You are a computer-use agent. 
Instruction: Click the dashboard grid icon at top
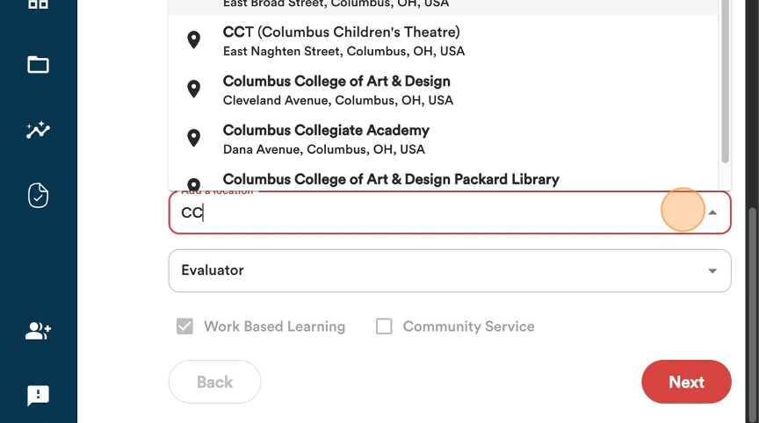[39, 4]
